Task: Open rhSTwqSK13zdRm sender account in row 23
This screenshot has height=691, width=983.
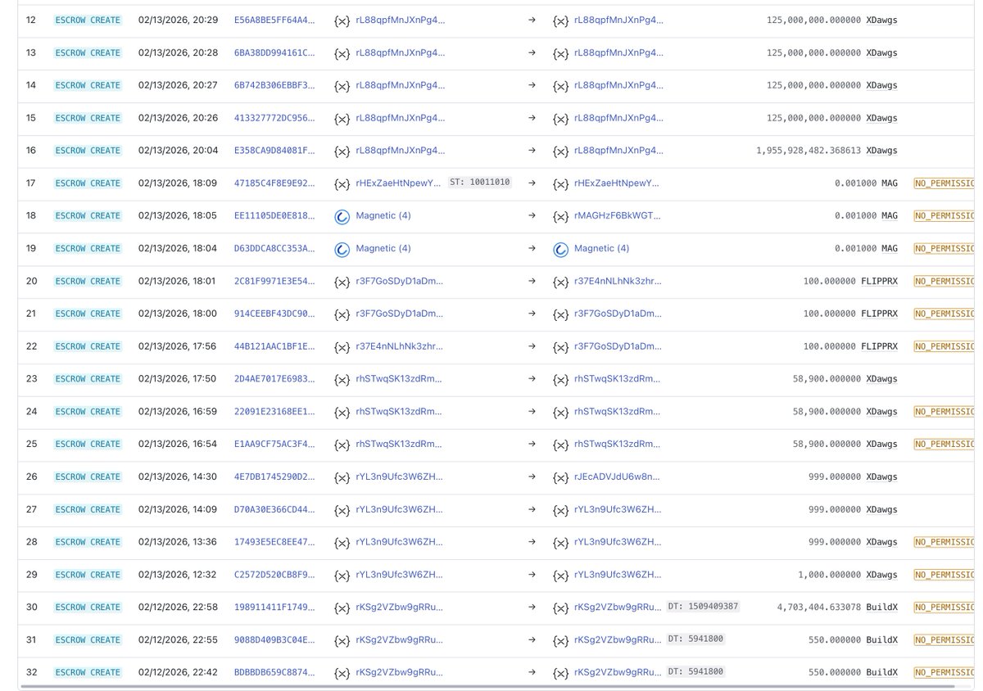Action: tap(400, 379)
